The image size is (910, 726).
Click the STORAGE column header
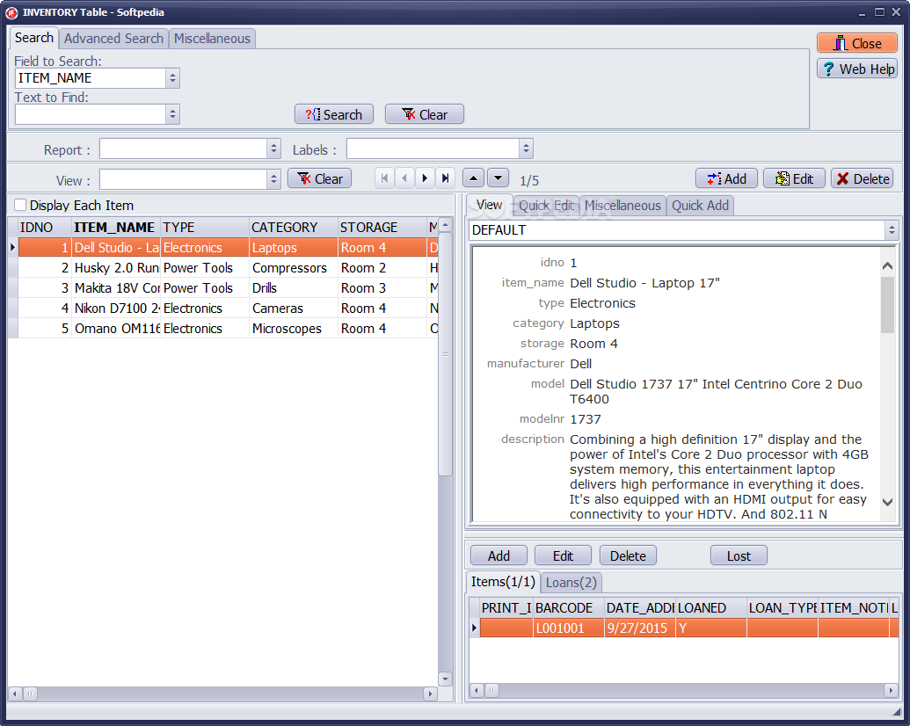pyautogui.click(x=382, y=227)
